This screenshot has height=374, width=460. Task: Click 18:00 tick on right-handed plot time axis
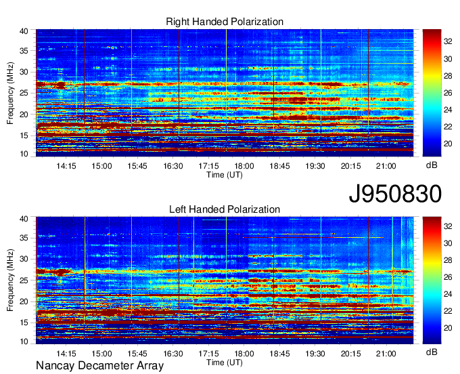click(244, 166)
